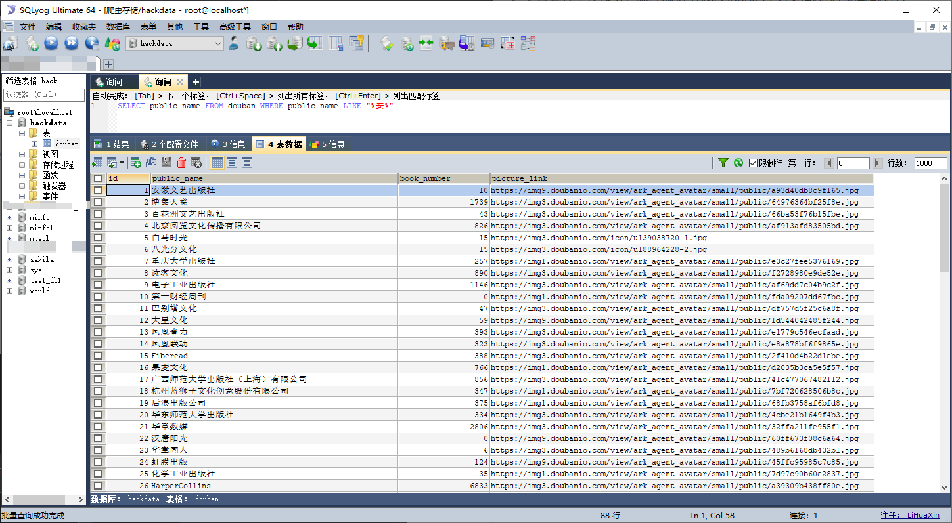Tick the checkbox for row 博集天卷
This screenshot has height=523, width=952.
pos(98,202)
